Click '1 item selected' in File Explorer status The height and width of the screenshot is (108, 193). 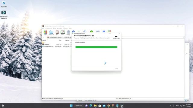coord(90,100)
